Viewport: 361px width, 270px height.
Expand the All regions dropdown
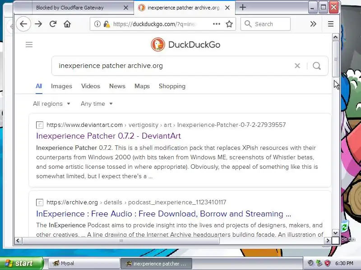point(51,104)
